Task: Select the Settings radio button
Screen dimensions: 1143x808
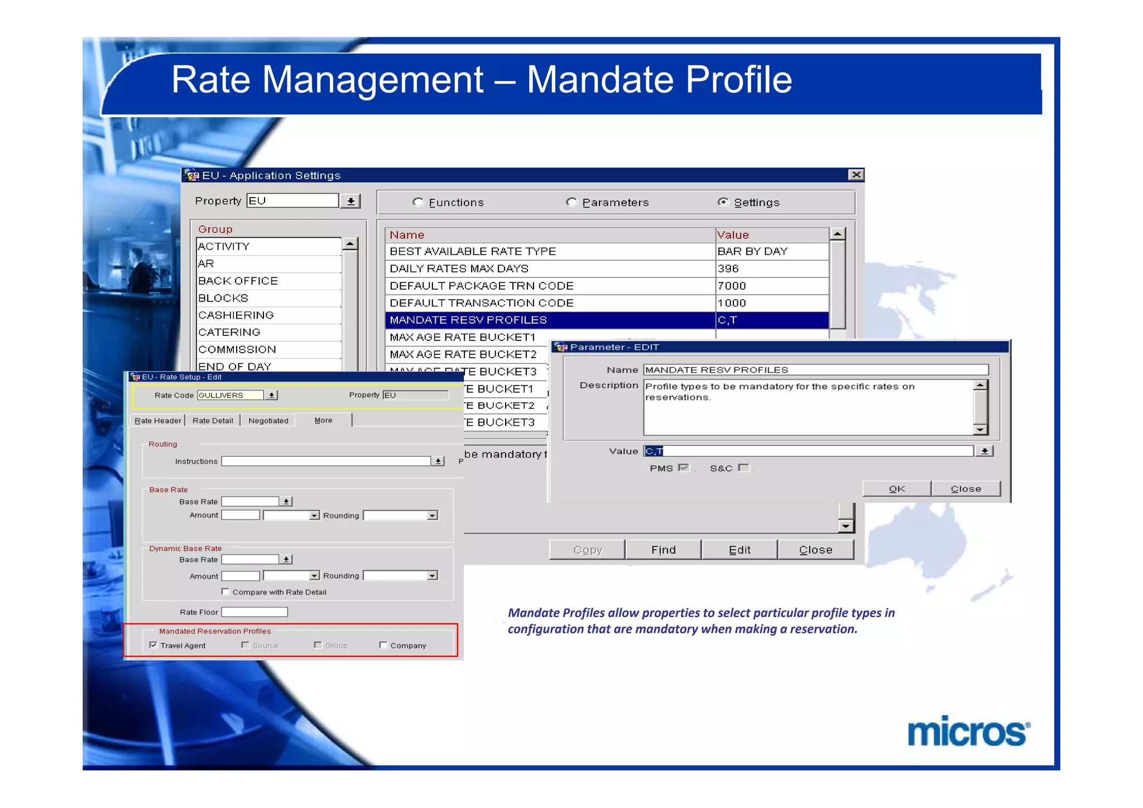Action: tap(723, 202)
